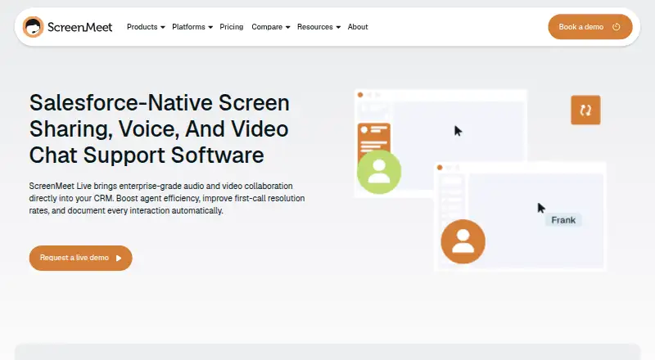Expand the Resources dropdown menu
Image resolution: width=655 pixels, height=360 pixels.
pyautogui.click(x=318, y=27)
